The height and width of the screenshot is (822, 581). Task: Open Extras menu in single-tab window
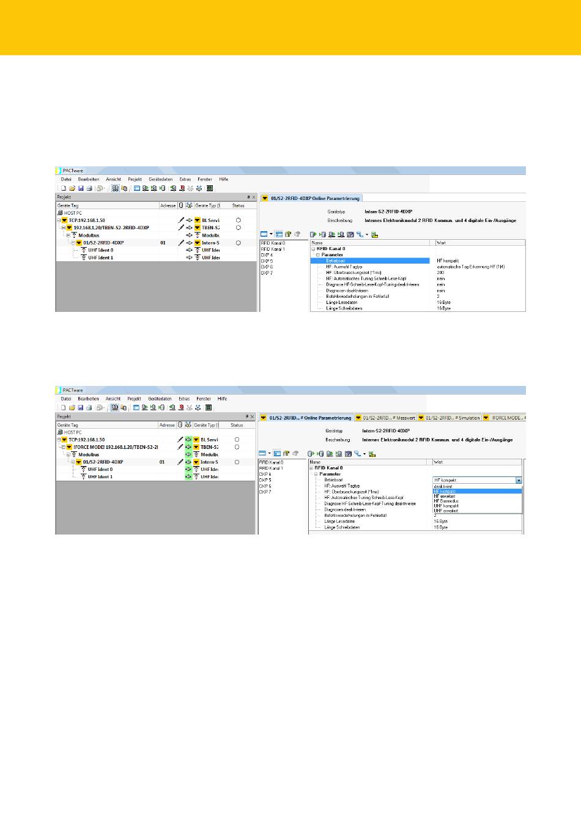click(185, 179)
